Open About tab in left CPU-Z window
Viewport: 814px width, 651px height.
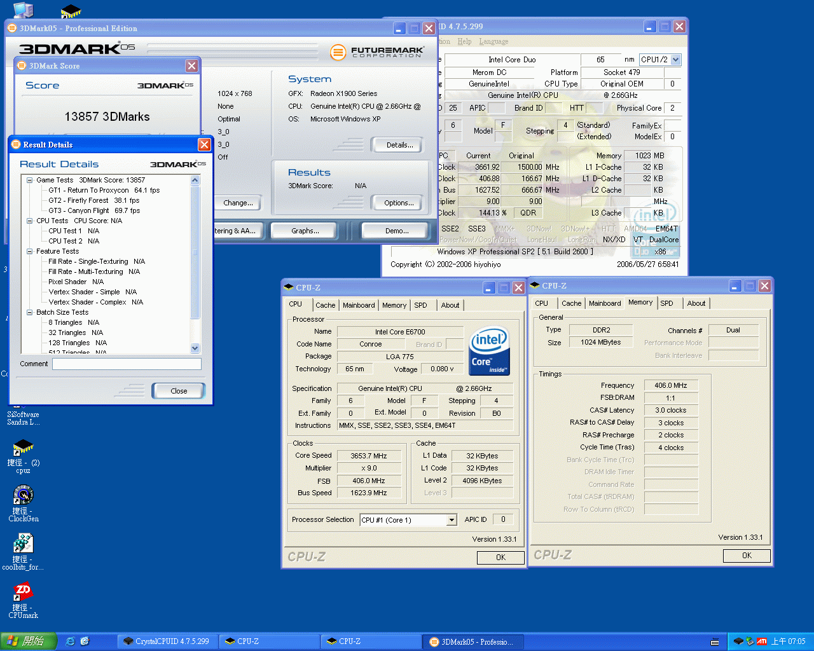click(450, 305)
